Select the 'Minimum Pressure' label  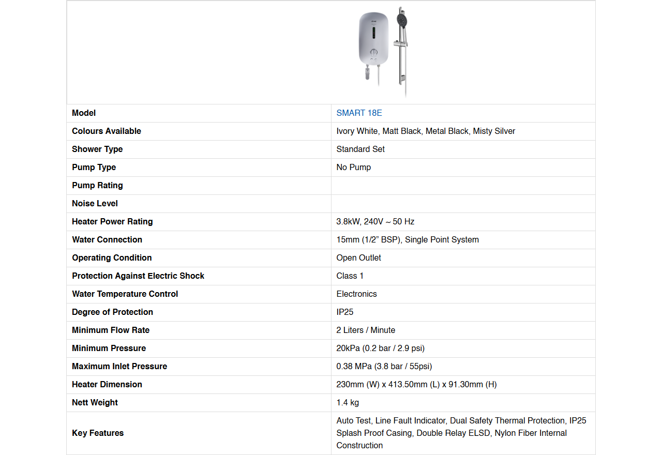point(109,348)
